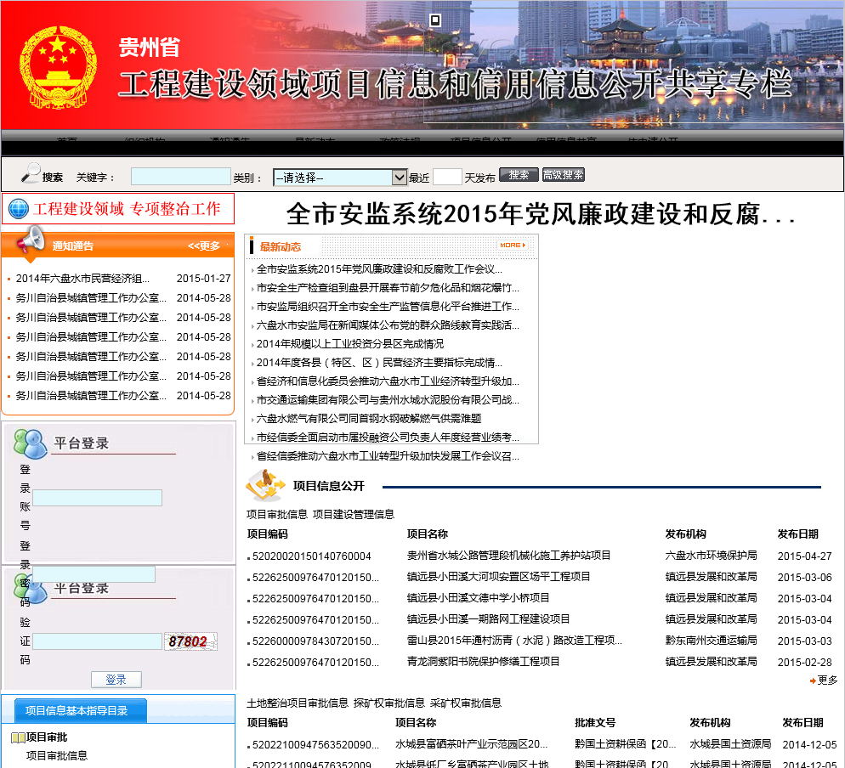Open news 2014年度各县（特区、区）民营经济主要指标...
Screen dimensions: 845x768
point(379,363)
